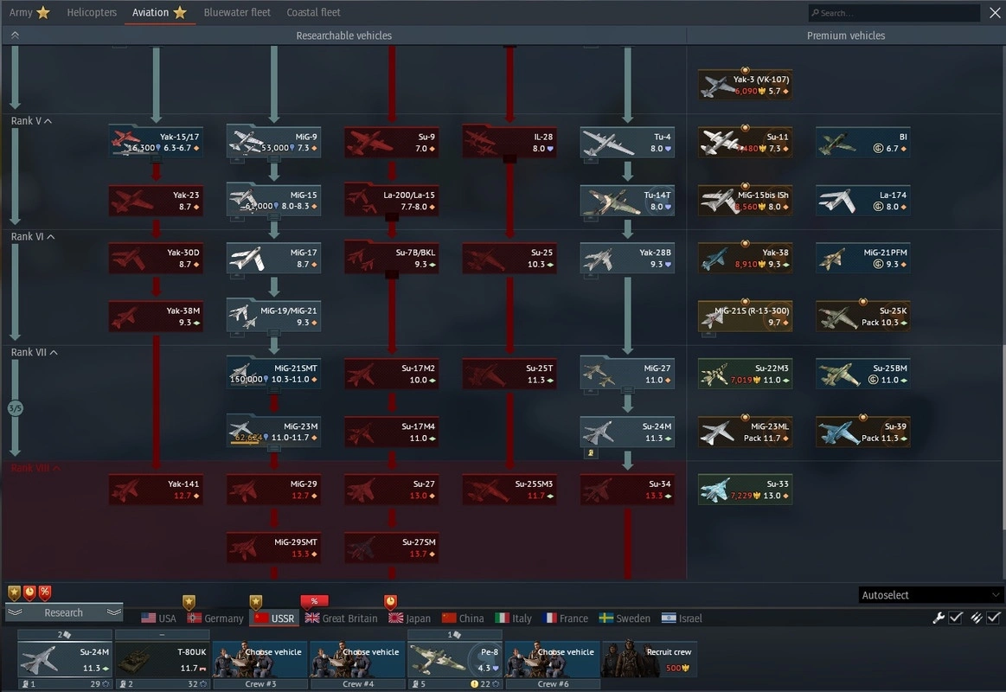Image resolution: width=1006 pixels, height=692 pixels.
Task: Toggle the auto-repair wrench checkbox
Action: (x=956, y=618)
